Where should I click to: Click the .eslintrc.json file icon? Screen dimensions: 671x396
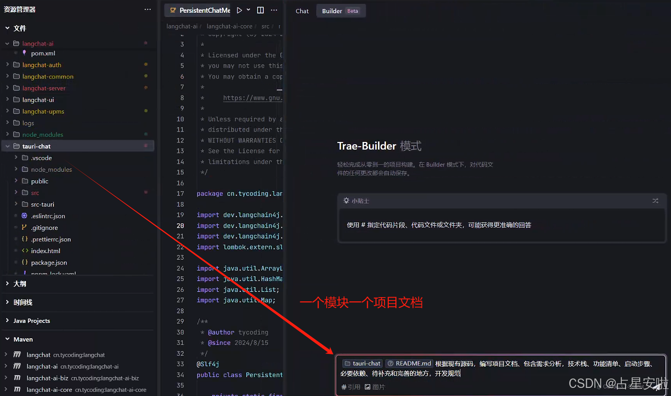point(25,216)
